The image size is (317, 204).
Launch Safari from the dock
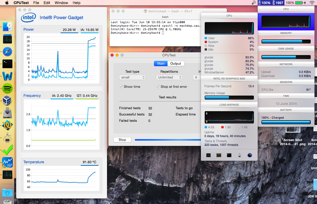[x=7, y=52]
